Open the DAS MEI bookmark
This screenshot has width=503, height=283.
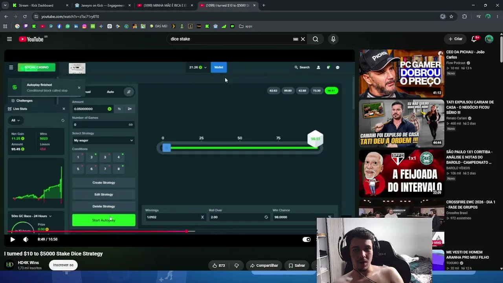(x=159, y=26)
